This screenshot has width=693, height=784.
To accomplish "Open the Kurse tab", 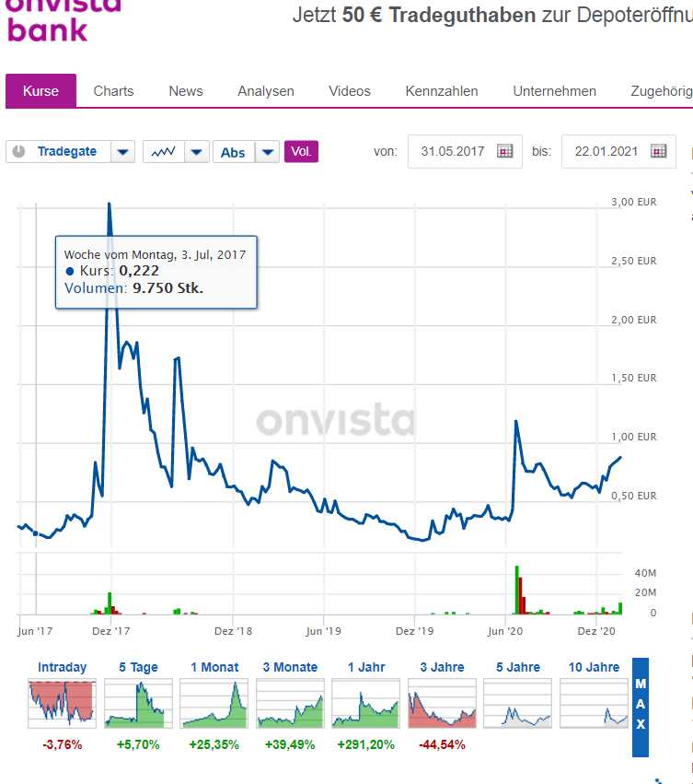I will point(40,91).
